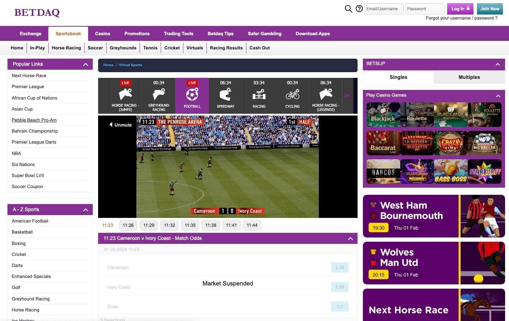Open Forgot your username / password link
The width and height of the screenshot is (509, 321).
point(461,18)
